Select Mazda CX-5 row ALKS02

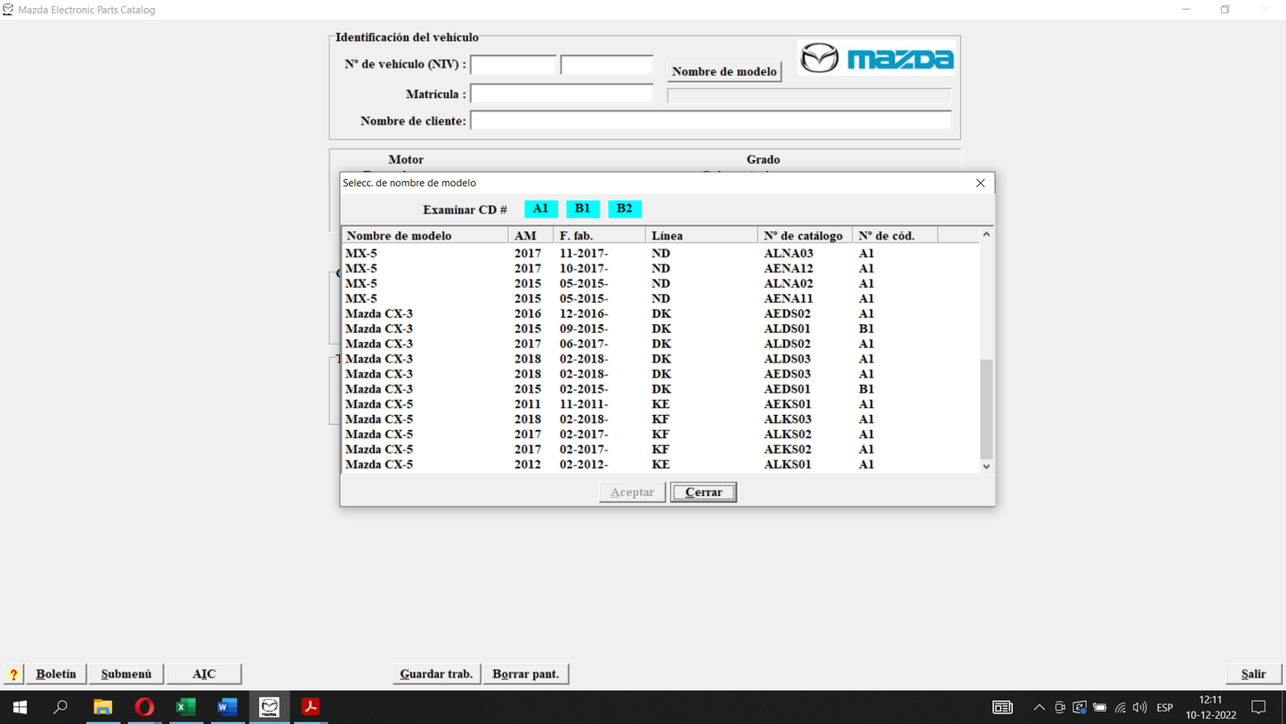coord(660,435)
